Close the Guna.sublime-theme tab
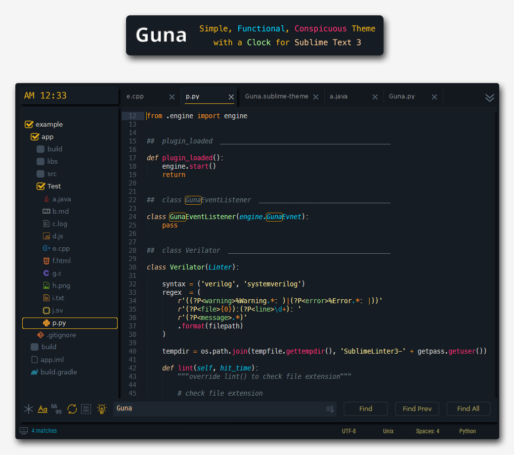The image size is (514, 455). point(316,97)
